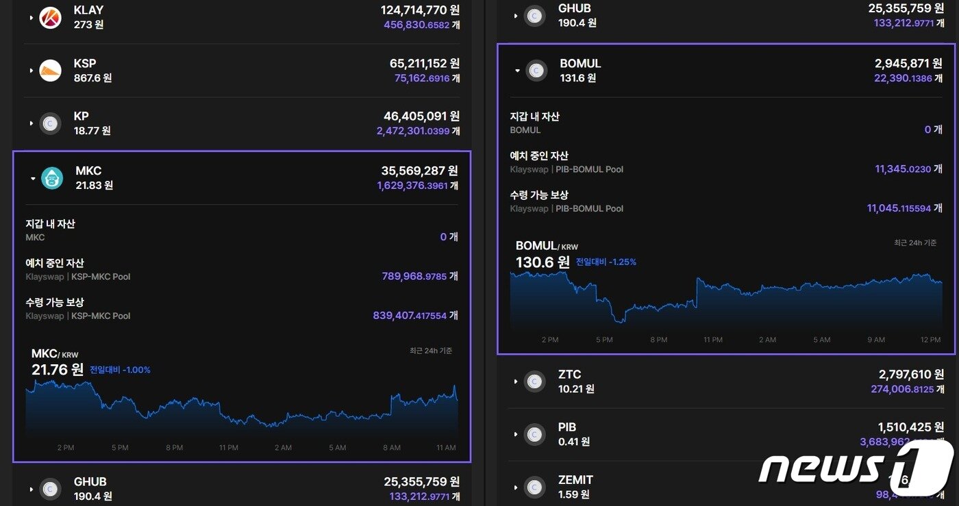Expand the KSP asset row
This screenshot has height=506, width=959.
coord(32,71)
